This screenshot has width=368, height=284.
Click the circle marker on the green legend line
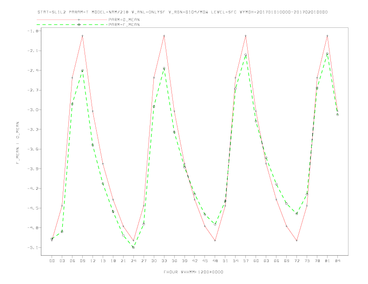[79, 25]
